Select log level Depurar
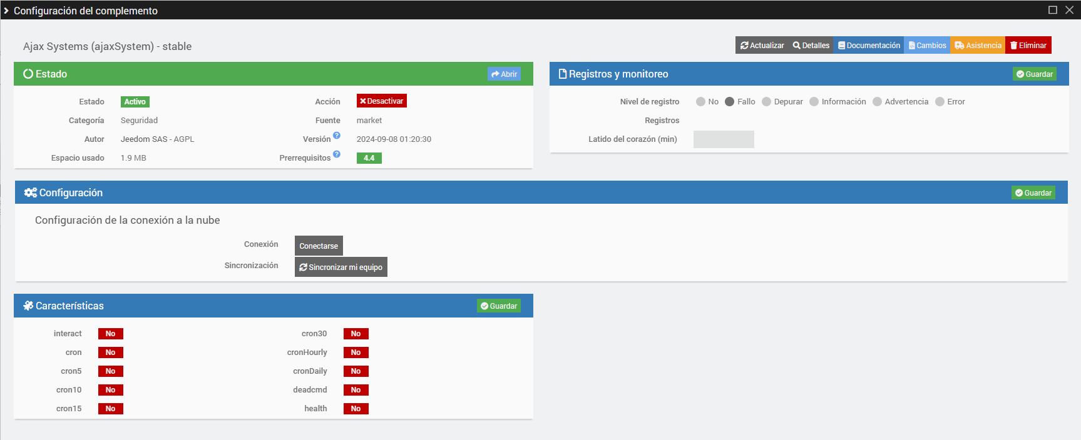Viewport: 1081px width, 440px height. 766,101
